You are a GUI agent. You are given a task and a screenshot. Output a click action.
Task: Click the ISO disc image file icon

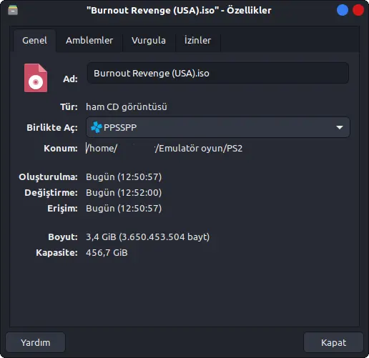(36, 78)
